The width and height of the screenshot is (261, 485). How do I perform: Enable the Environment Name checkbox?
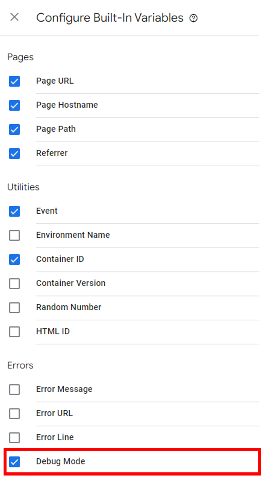14,235
